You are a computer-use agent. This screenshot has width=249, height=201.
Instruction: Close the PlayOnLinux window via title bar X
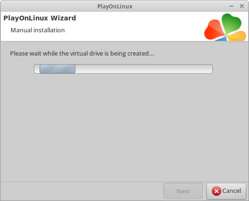pyautogui.click(x=242, y=6)
